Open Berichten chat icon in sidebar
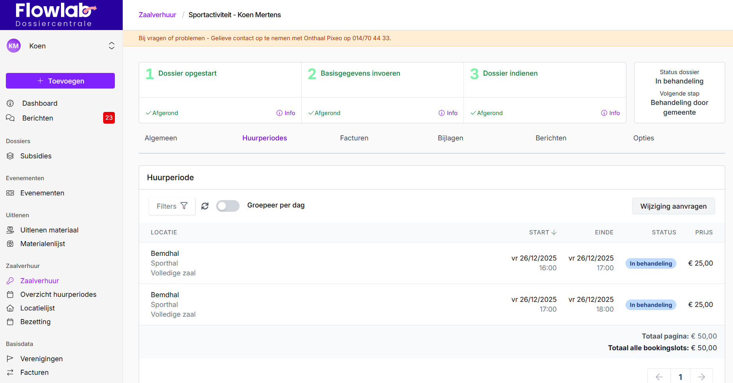 11,118
